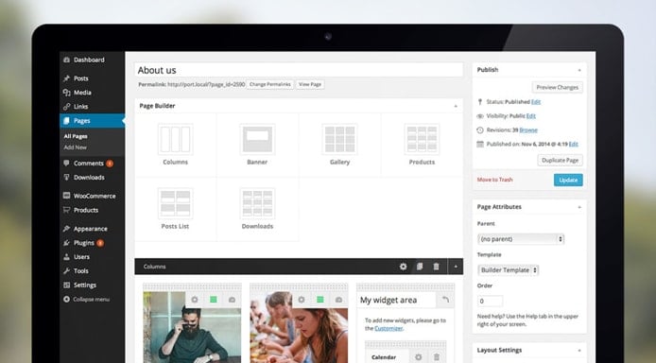This screenshot has width=656, height=363.
Task: Duplicate the Columns row
Action: pos(420,267)
